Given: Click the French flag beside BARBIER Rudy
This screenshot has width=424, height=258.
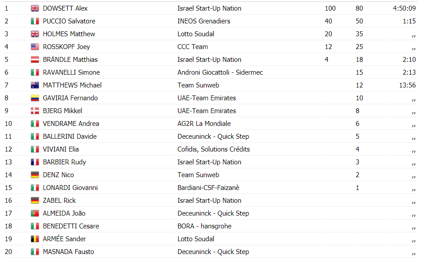Looking at the screenshot, I should point(35,162).
